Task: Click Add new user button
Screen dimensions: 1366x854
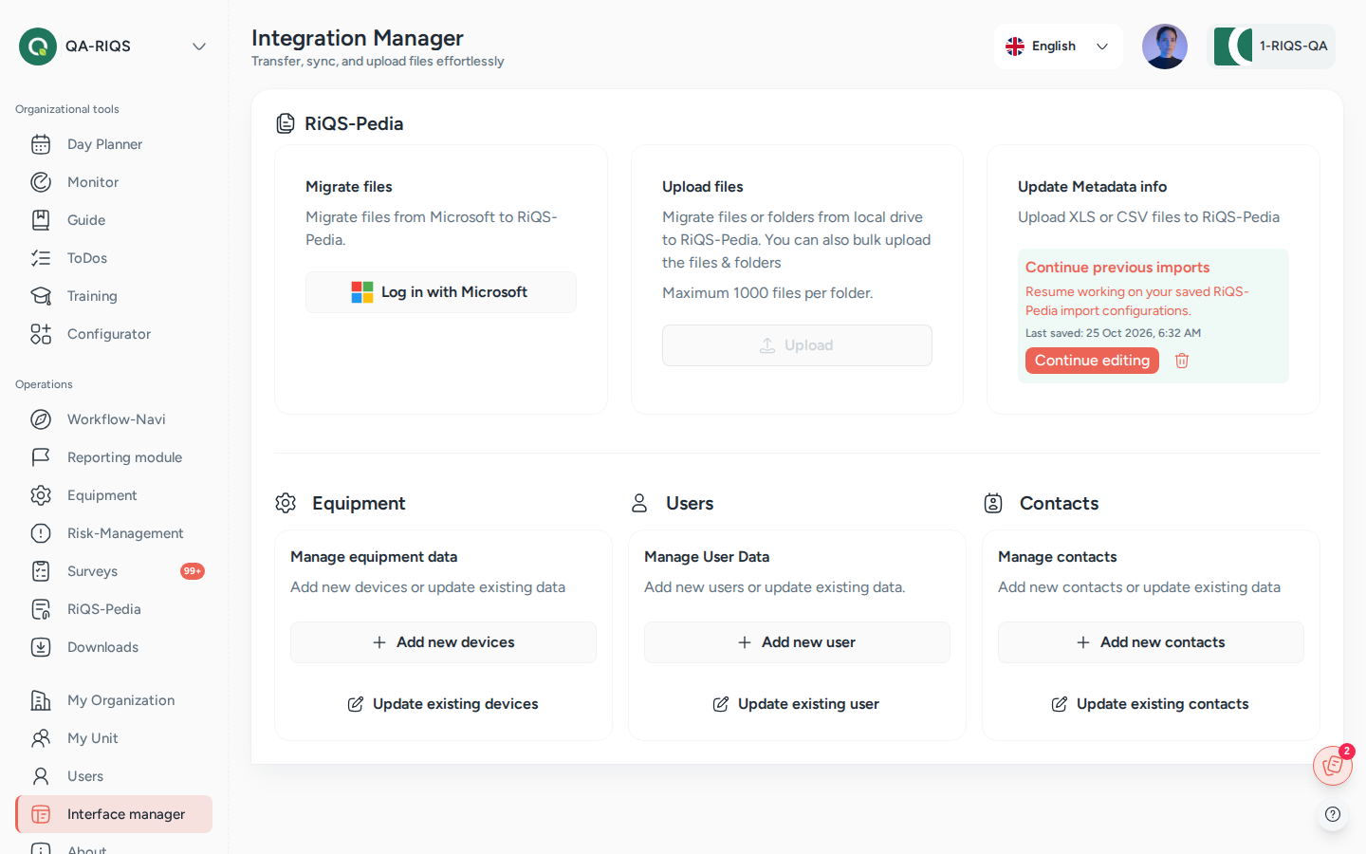Action: [797, 642]
